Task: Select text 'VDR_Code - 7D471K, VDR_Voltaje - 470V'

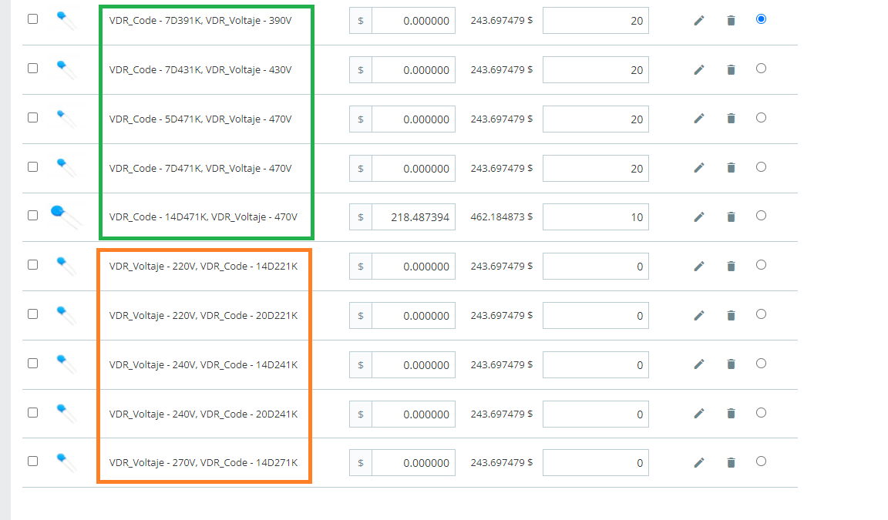Action: click(200, 168)
